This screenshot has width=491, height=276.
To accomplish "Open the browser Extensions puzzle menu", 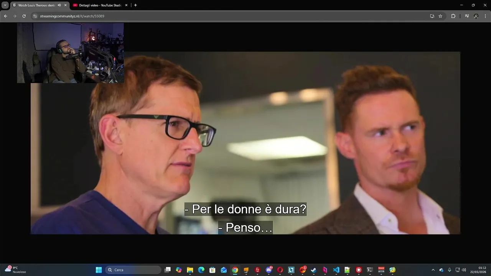I will 453,16.
